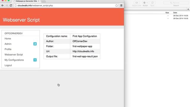Reload the page with the refresh icon
Screen dimensions: 190x107
11,5
